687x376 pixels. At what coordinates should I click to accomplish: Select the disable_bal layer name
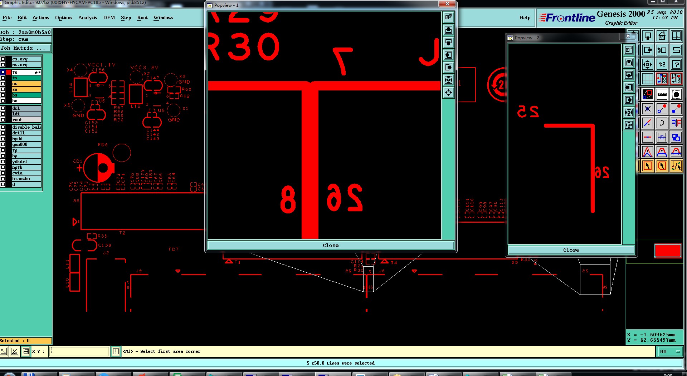coord(26,127)
